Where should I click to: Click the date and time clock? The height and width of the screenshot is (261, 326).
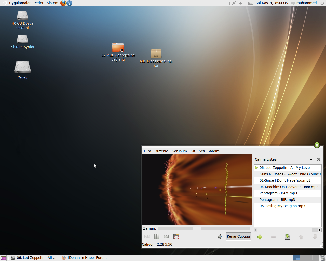pos(272,3)
